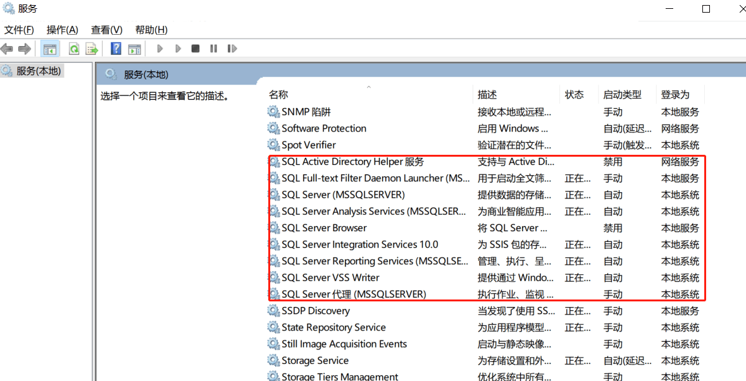Click the Restart service toolbar icon
The width and height of the screenshot is (746, 381).
[232, 49]
